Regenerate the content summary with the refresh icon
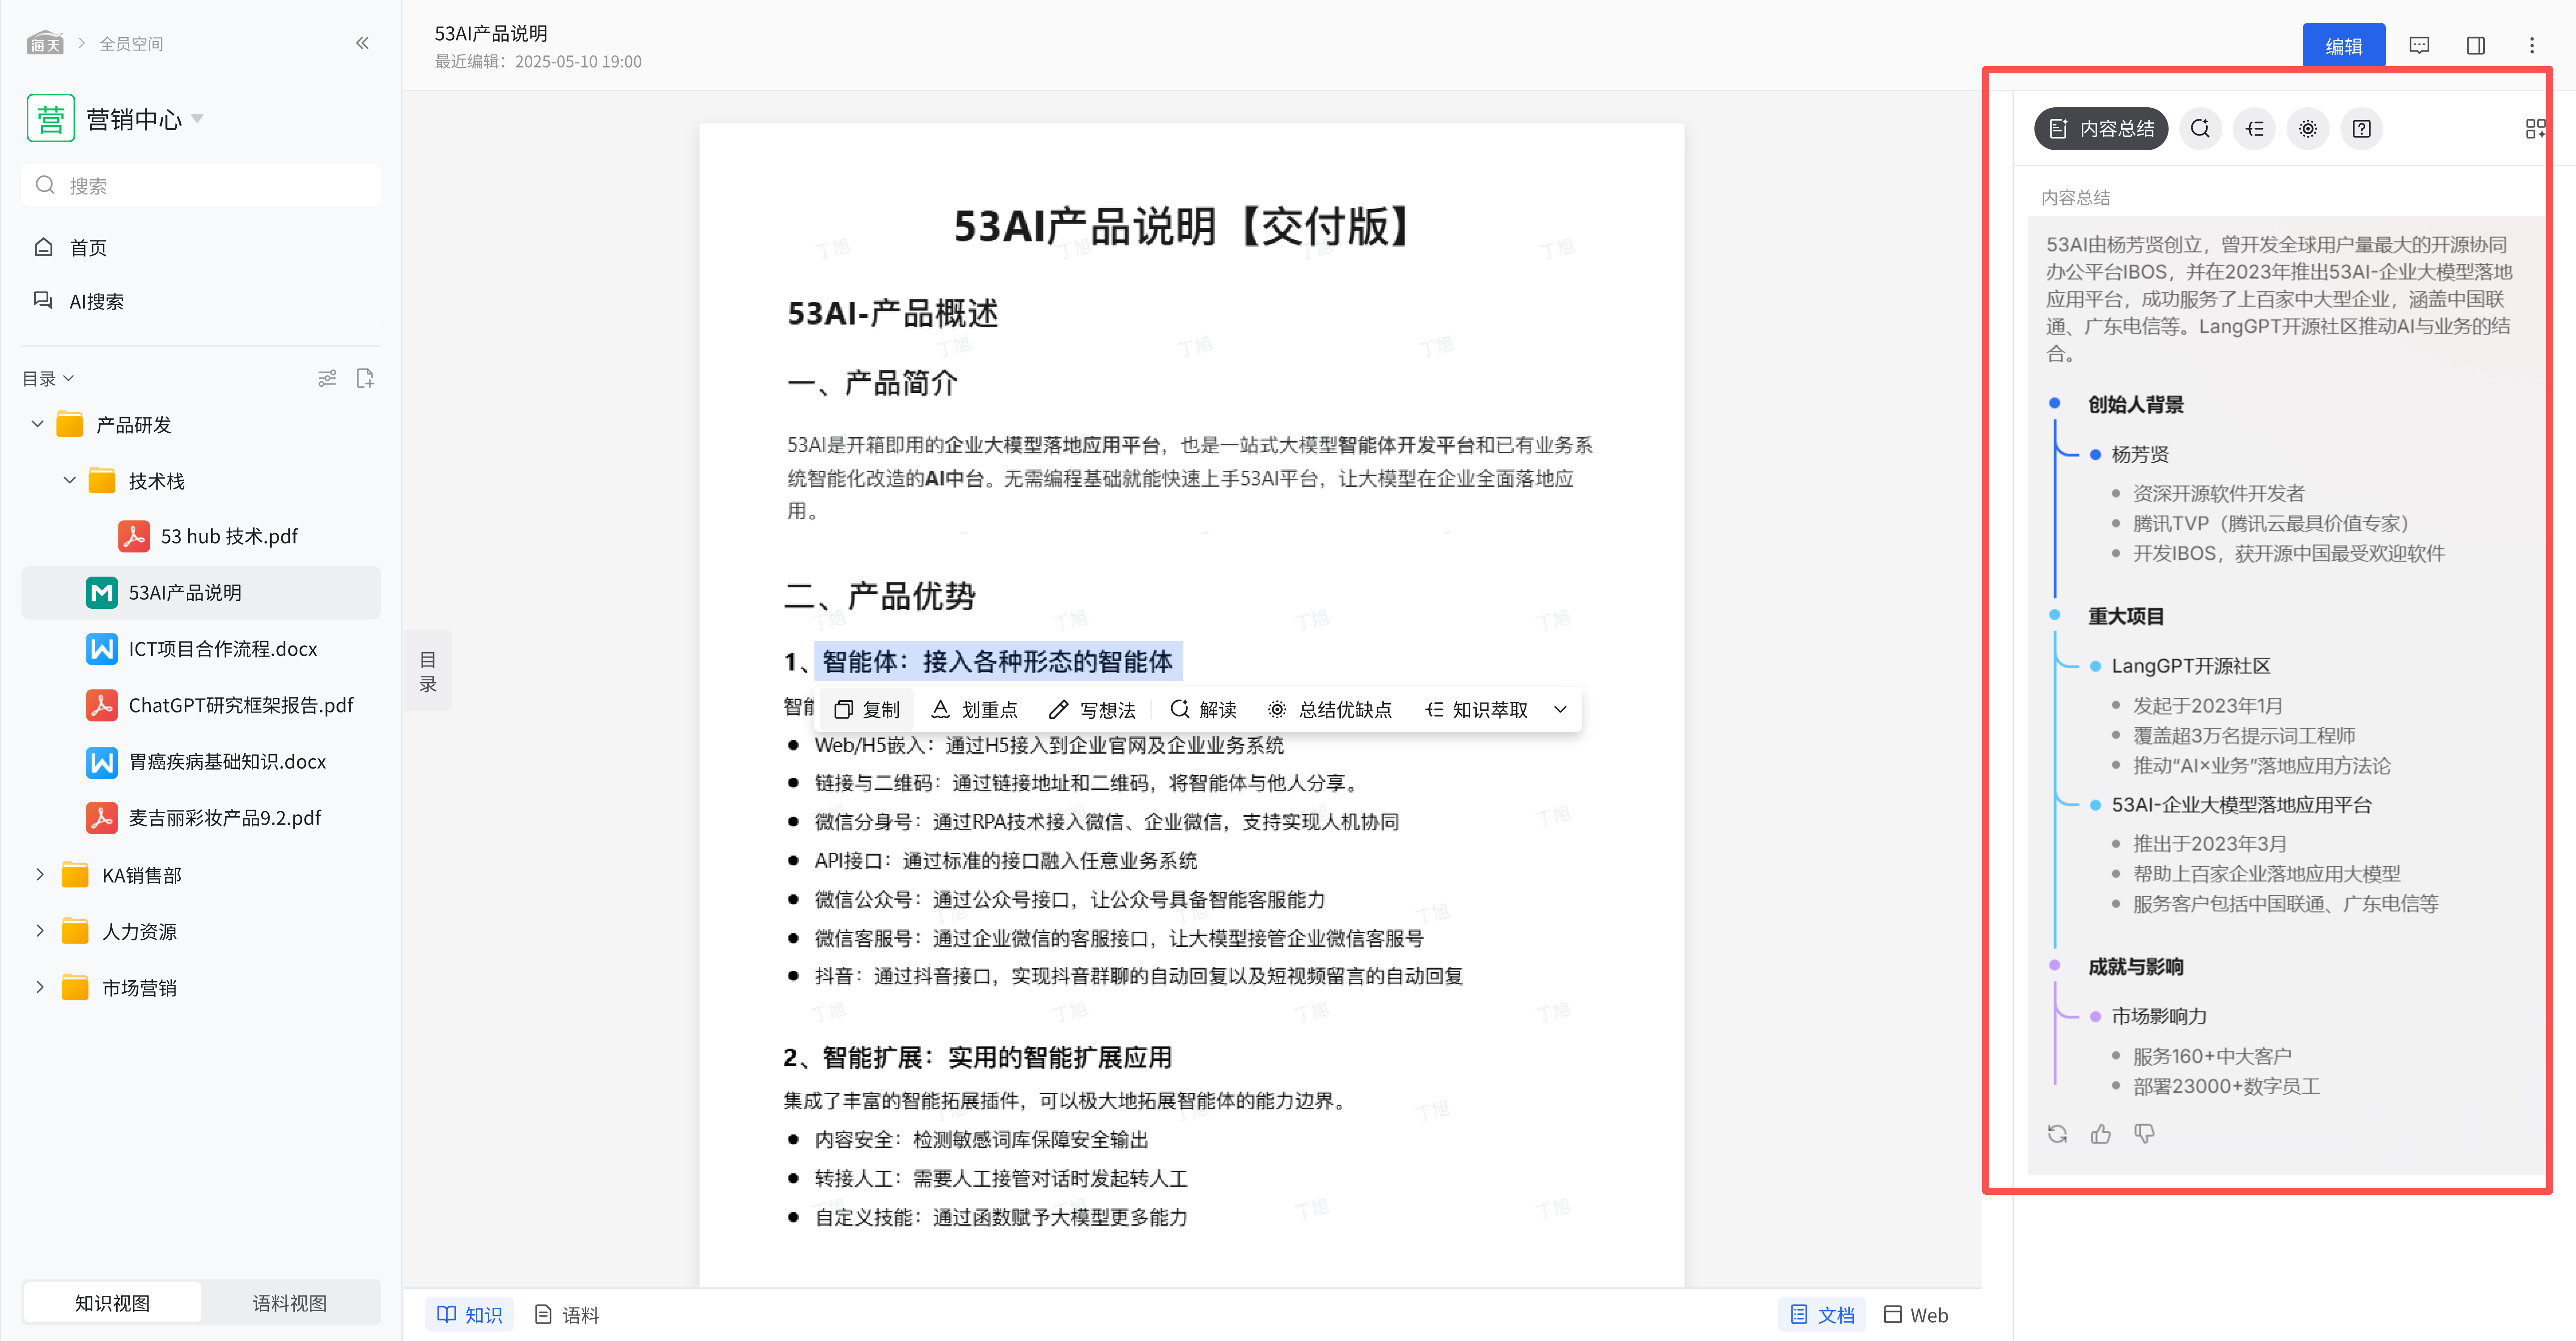 [2057, 1133]
